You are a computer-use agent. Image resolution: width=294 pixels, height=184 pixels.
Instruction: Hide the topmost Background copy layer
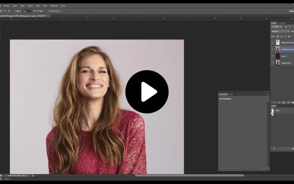tap(273, 42)
